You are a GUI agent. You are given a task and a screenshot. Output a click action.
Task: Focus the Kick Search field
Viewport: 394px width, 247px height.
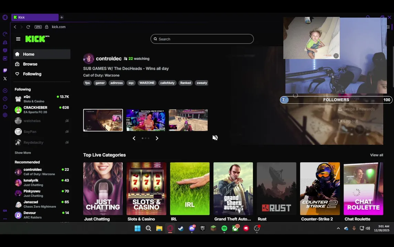202,39
